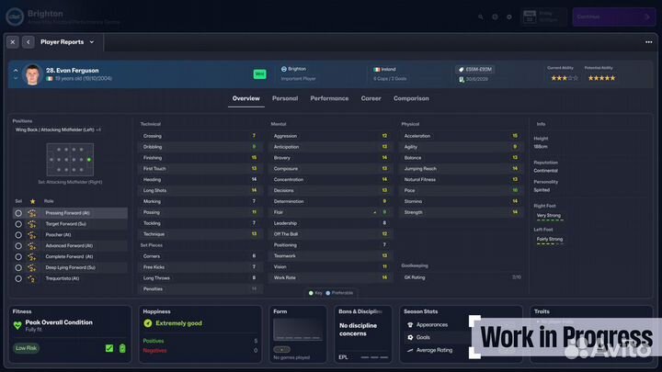This screenshot has height=372, width=662.
Task: Sort roles by the star column header
Action: pos(32,201)
